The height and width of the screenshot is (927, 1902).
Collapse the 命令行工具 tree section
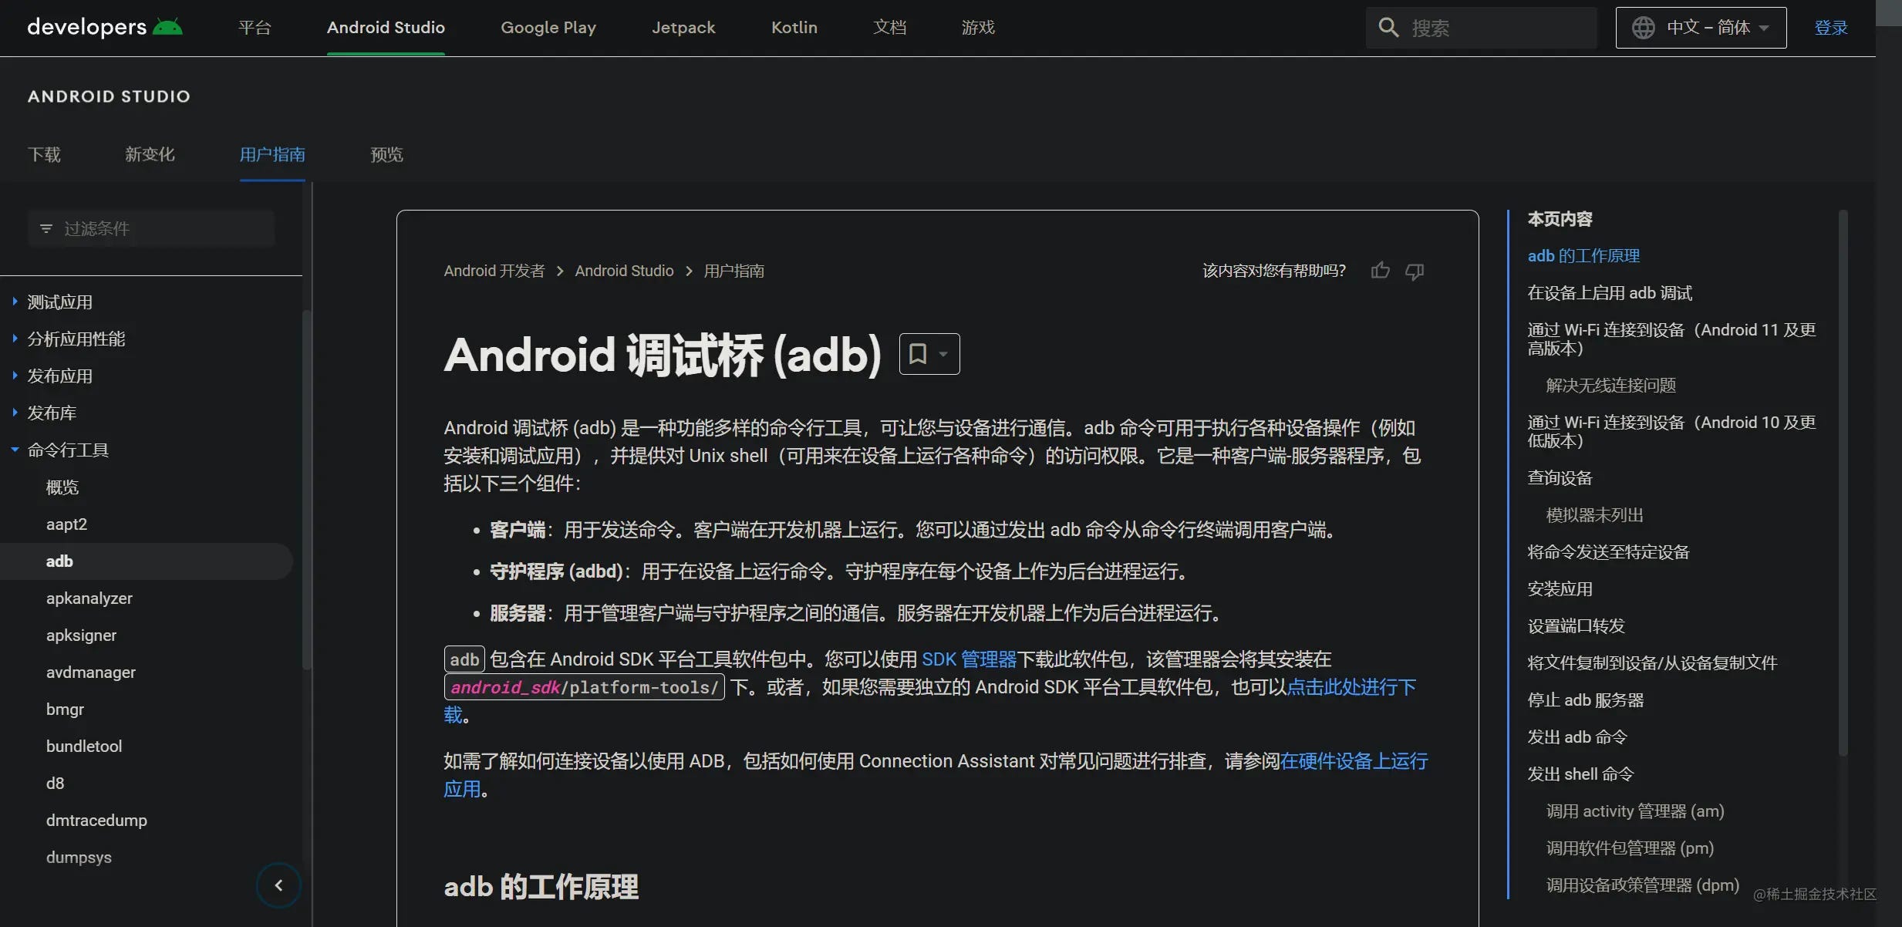[15, 450]
